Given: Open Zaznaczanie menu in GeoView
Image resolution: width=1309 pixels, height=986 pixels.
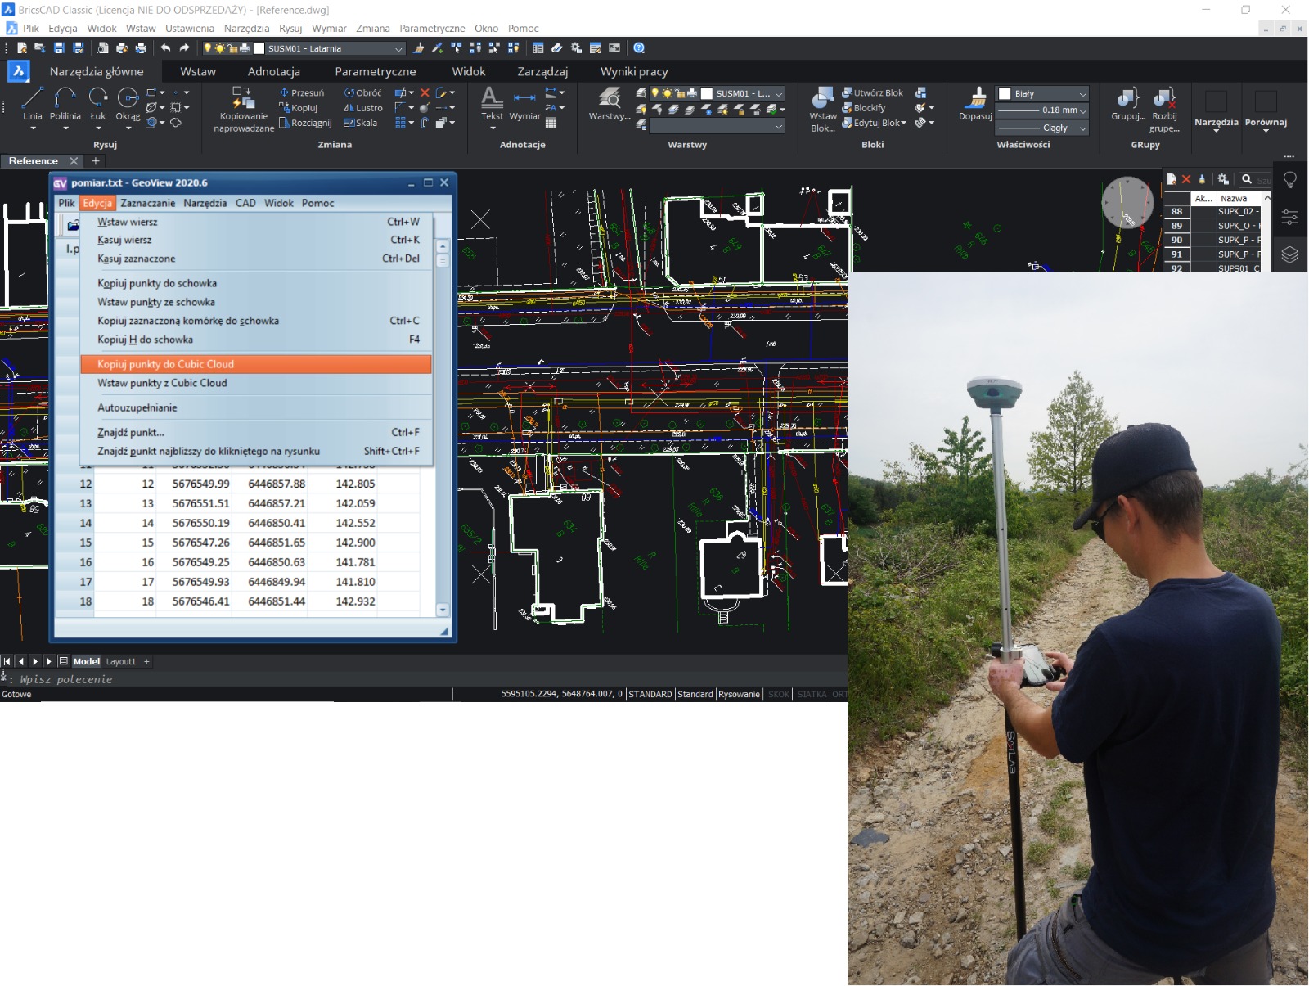Looking at the screenshot, I should pyautogui.click(x=147, y=203).
